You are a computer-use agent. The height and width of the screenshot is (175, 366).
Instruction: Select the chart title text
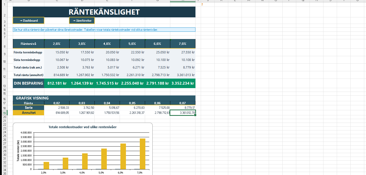[82, 127]
